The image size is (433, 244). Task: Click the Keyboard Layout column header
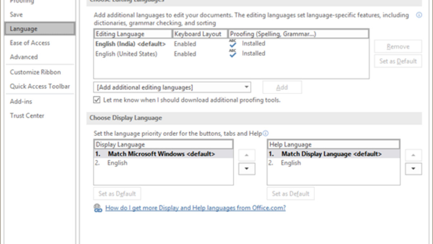click(x=198, y=34)
